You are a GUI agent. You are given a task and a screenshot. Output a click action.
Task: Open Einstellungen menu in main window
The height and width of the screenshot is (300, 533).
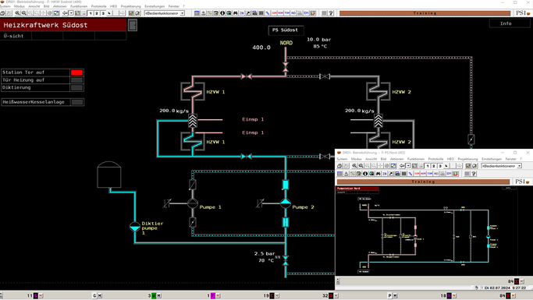[x=155, y=6]
